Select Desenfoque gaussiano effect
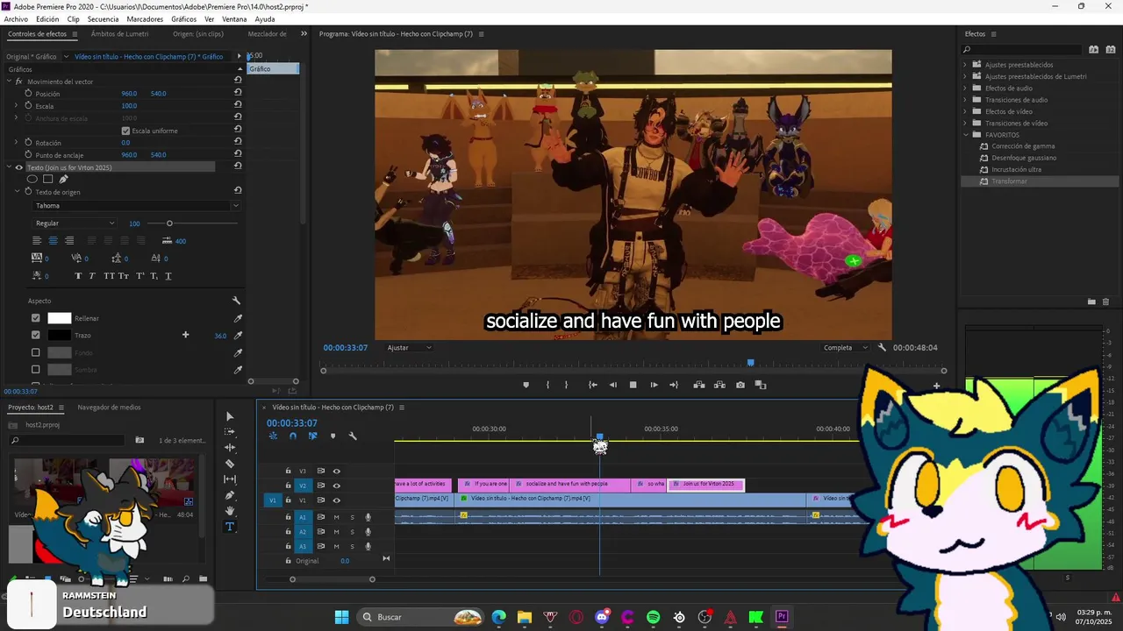 point(1024,158)
